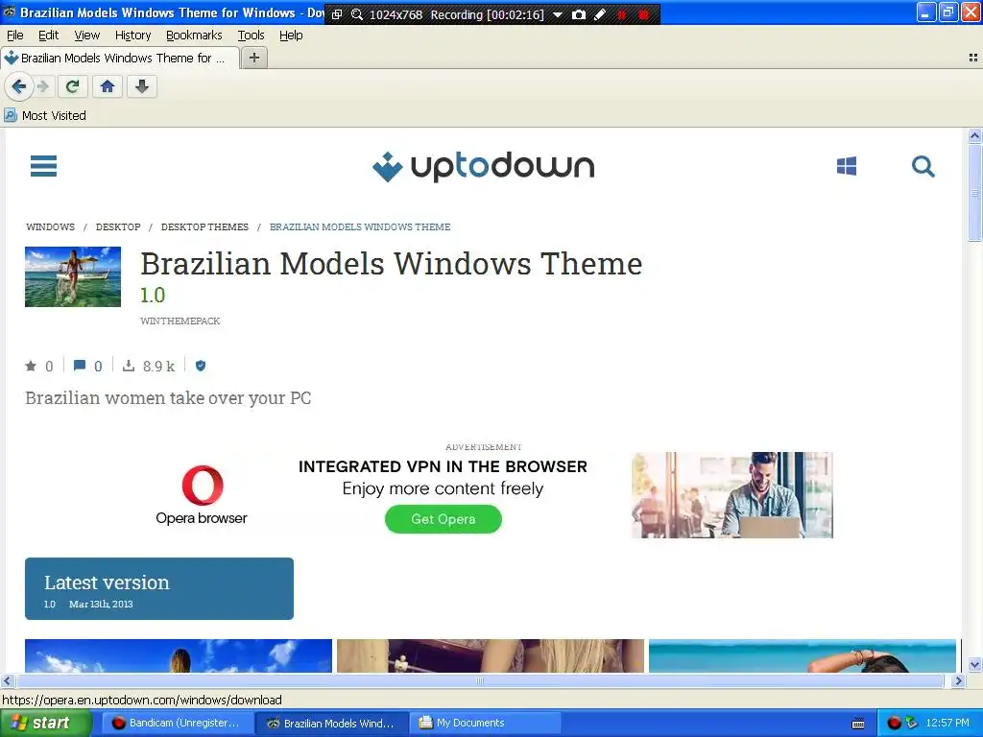983x737 pixels.
Task: Open the uptodown hamburger menu
Action: coord(43,166)
